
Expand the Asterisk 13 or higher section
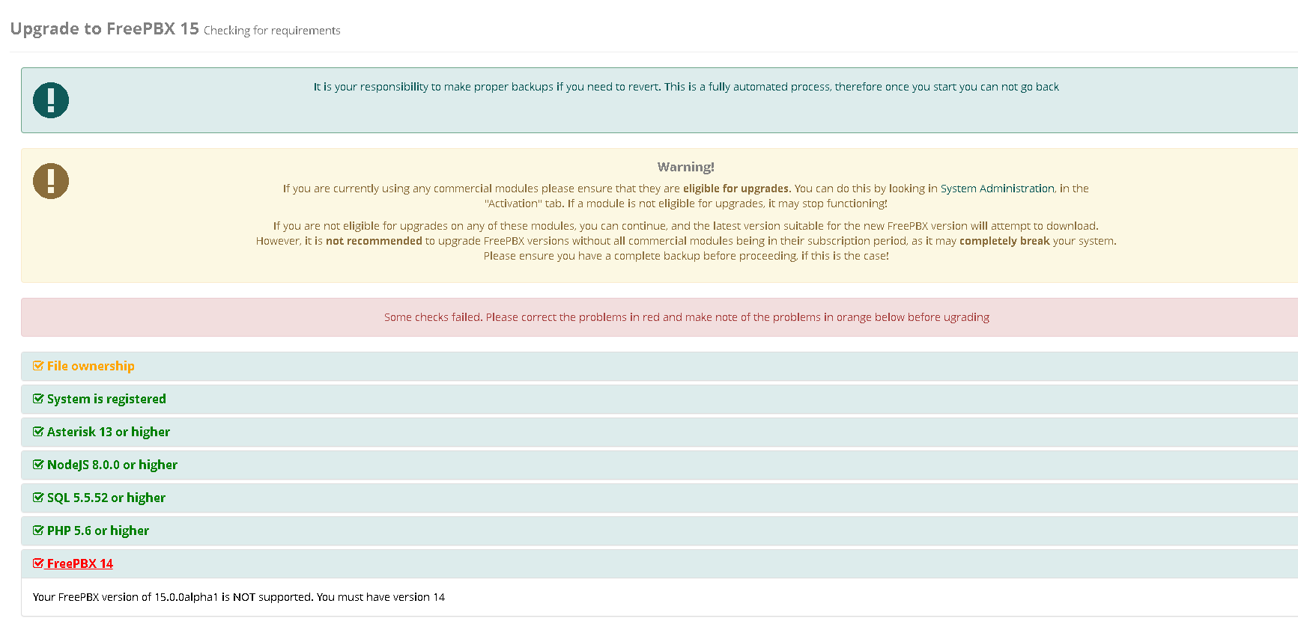[109, 432]
